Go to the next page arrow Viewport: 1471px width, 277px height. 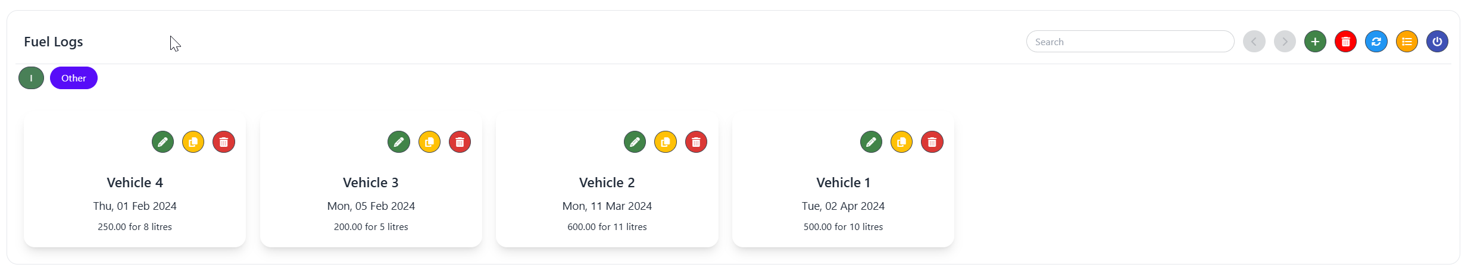[1285, 42]
